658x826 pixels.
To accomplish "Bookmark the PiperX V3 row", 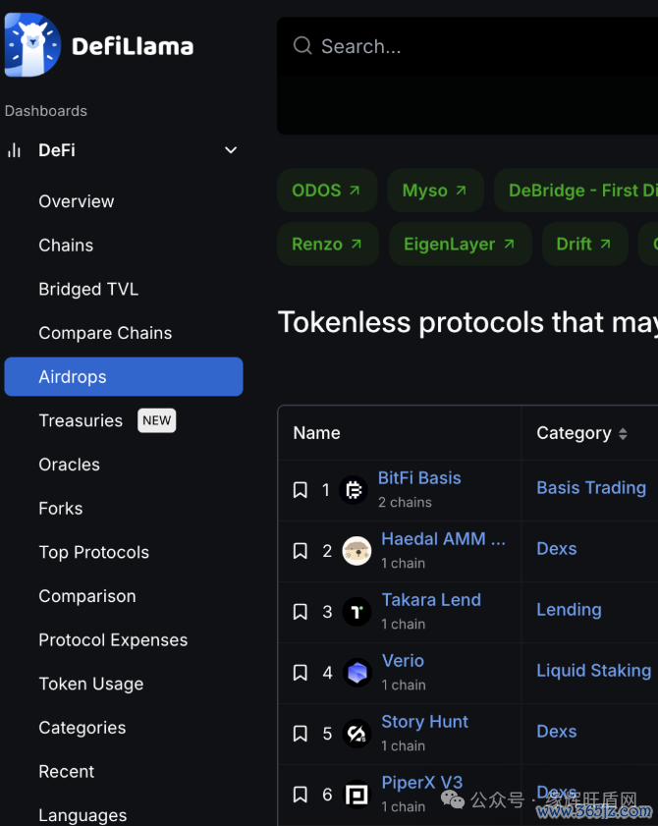I will (x=301, y=795).
